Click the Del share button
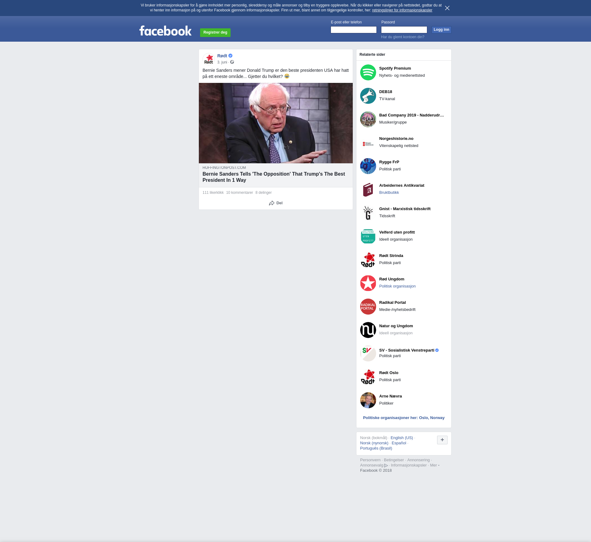 click(276, 203)
